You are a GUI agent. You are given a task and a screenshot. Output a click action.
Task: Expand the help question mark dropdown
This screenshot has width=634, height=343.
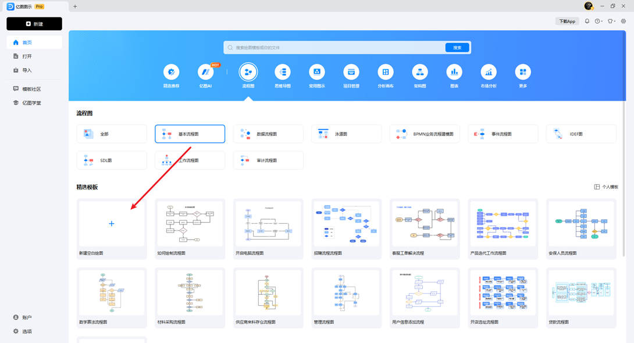(x=599, y=22)
